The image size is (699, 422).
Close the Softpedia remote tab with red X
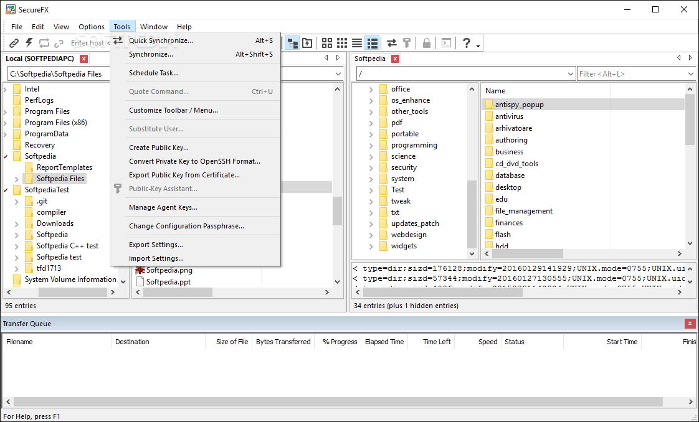(395, 59)
